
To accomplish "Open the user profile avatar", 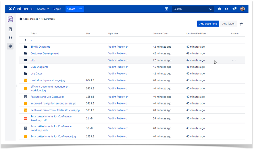I will point(242,9).
